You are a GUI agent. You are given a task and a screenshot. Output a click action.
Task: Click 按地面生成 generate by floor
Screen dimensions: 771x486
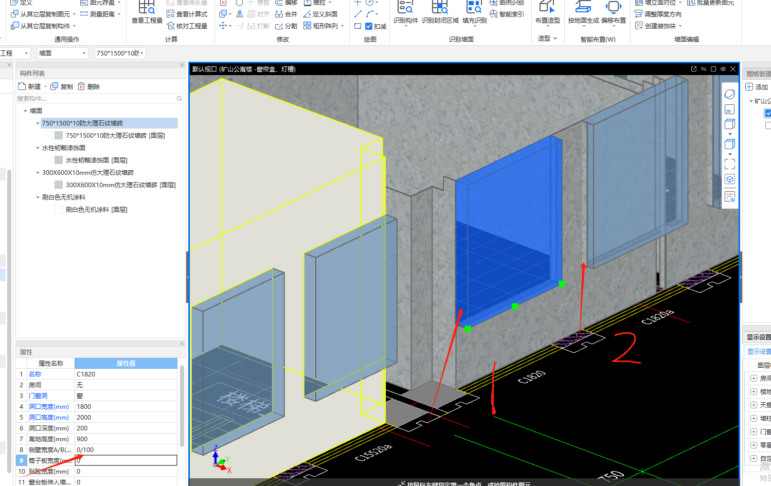tap(583, 13)
